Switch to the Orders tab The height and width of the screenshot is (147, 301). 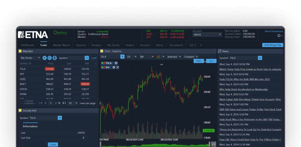(130, 45)
